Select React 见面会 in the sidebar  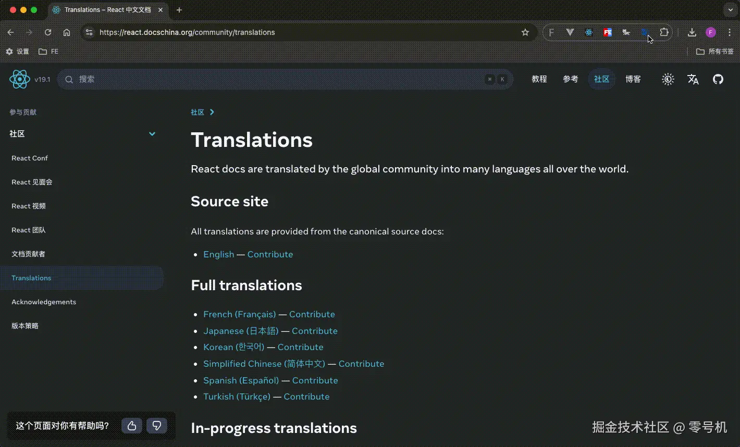(32, 182)
